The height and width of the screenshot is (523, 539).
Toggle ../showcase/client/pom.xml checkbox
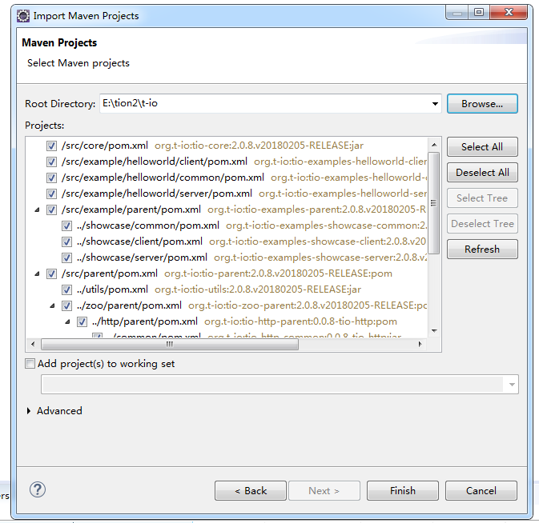(66, 242)
